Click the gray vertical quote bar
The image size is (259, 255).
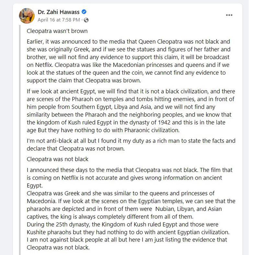coord(20,140)
